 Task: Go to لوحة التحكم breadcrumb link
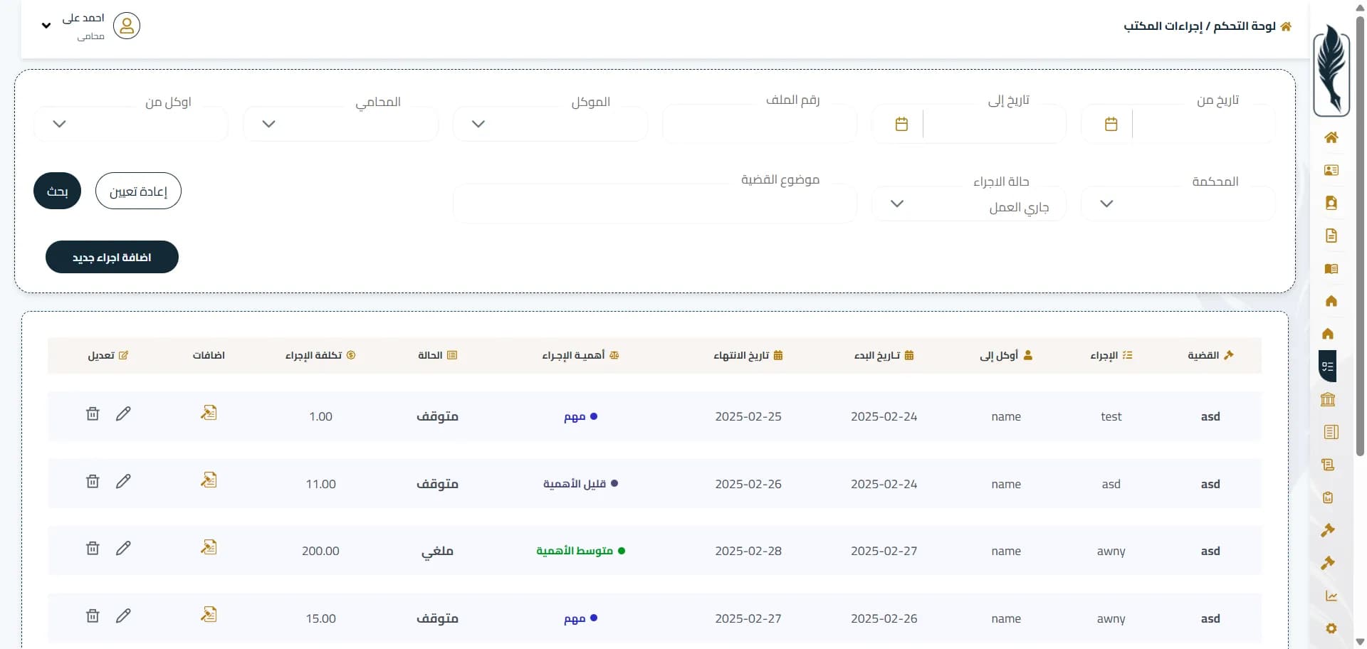[1244, 26]
